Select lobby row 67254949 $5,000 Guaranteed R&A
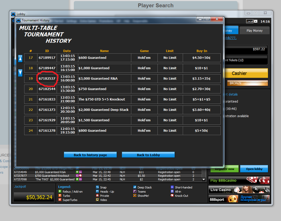The width and height of the screenshot is (281, 221). pyautogui.click(x=108, y=172)
